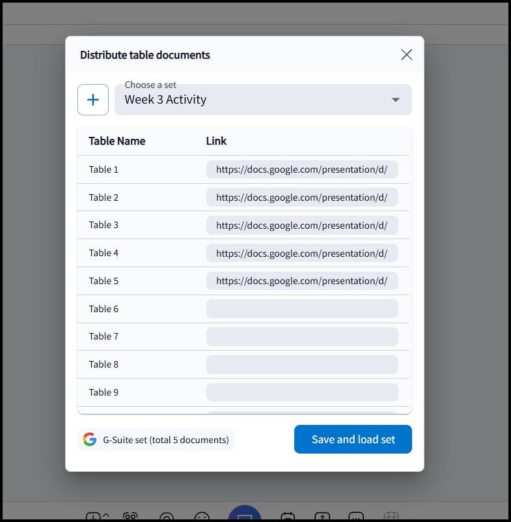Select the G-Suite set total documents label
511x522 pixels.
(x=165, y=440)
